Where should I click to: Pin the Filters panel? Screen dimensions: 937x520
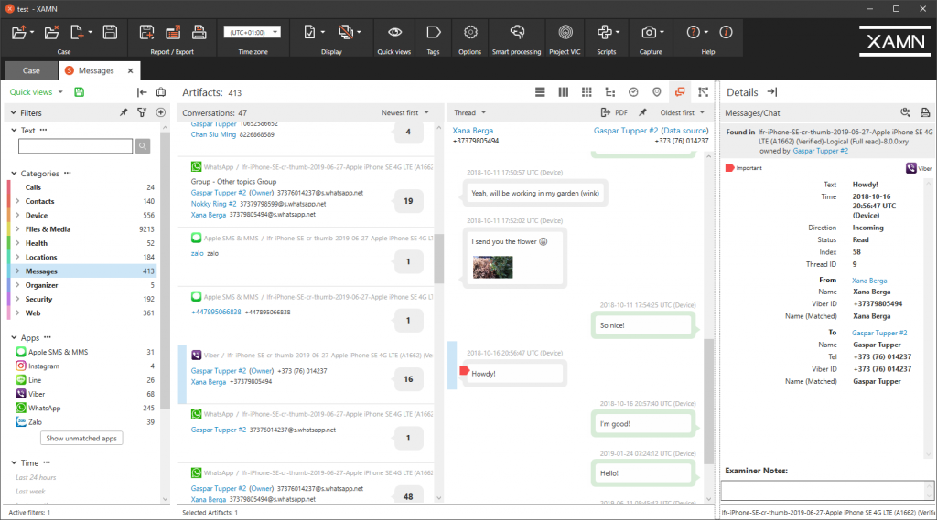pos(124,112)
